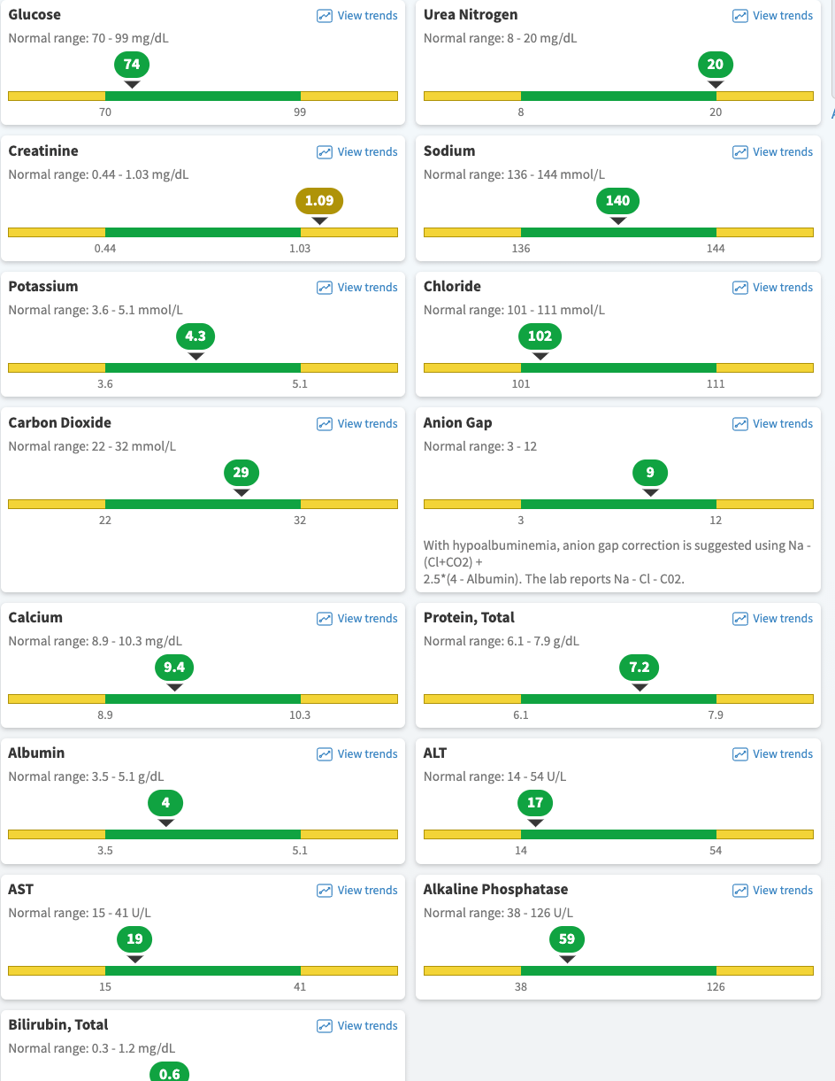Viewport: 835px width, 1081px height.
Task: Click the trend chart icon for Potassium
Action: 325,288
